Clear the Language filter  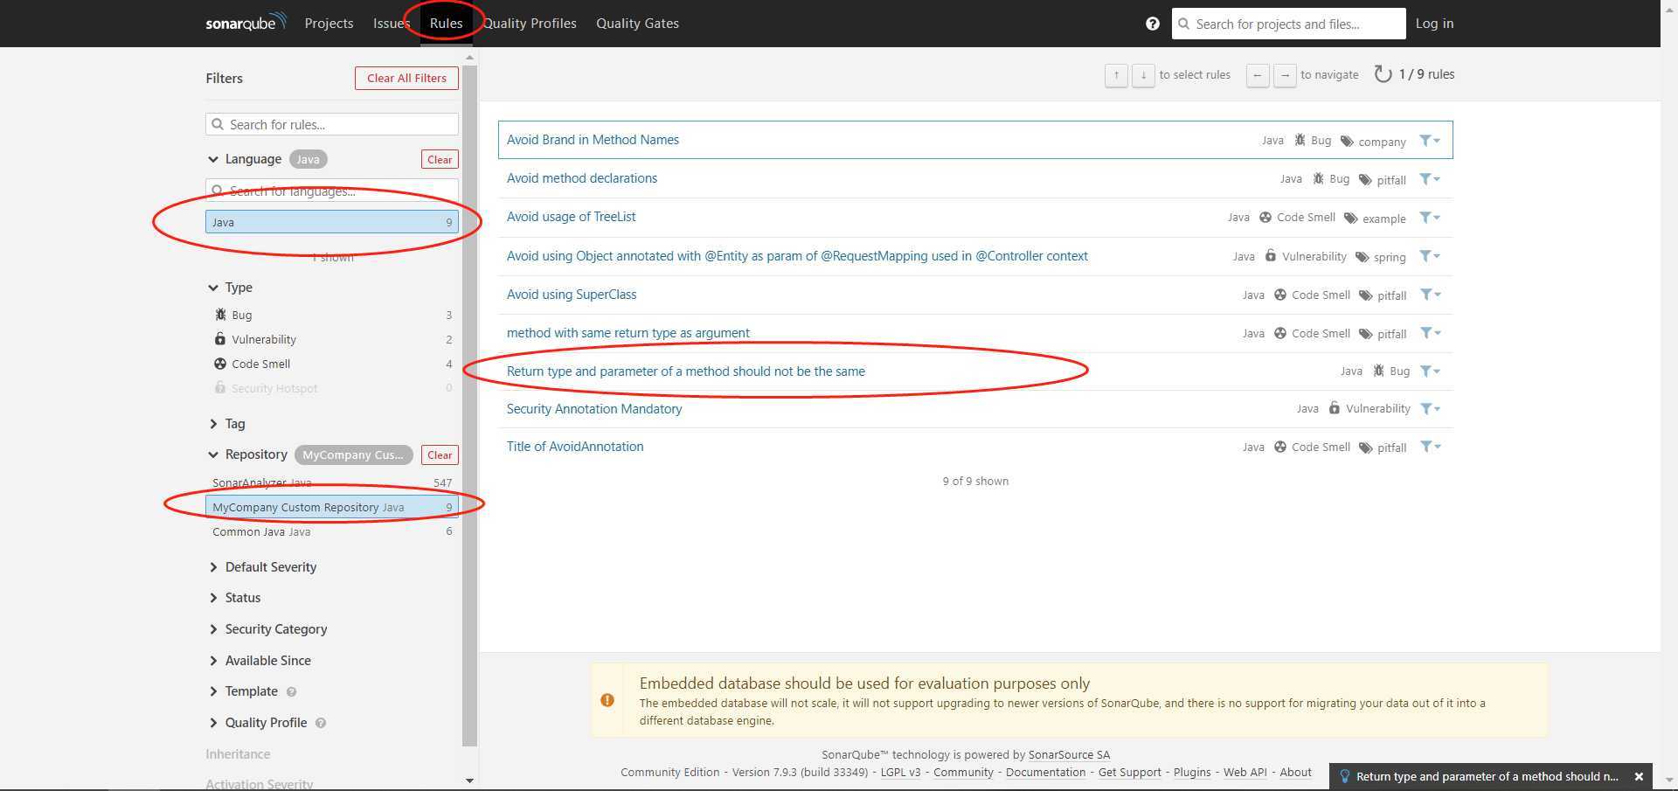440,159
